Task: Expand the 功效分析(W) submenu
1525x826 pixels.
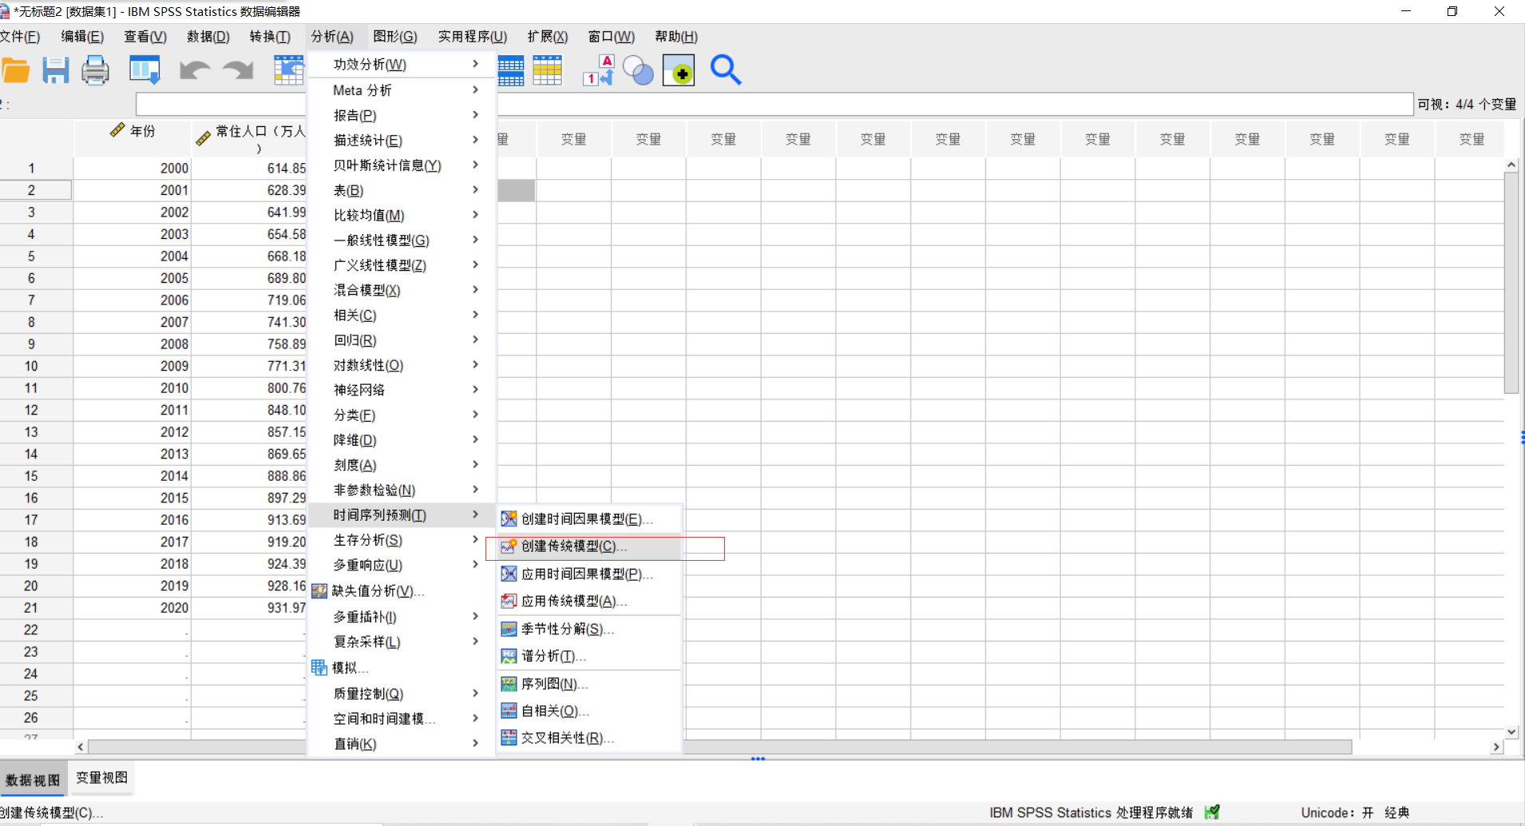Action: click(401, 65)
